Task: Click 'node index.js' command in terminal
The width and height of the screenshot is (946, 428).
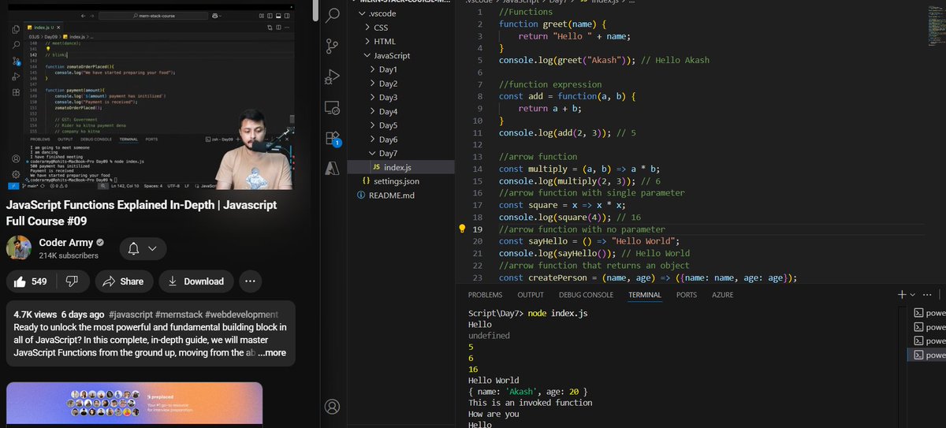Action: (x=557, y=313)
